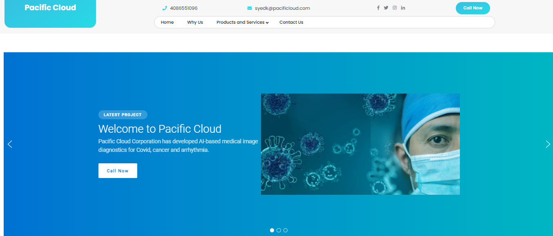553x236 pixels.
Task: Visit Pacific Cloud's Twitter page
Action: (386, 7)
